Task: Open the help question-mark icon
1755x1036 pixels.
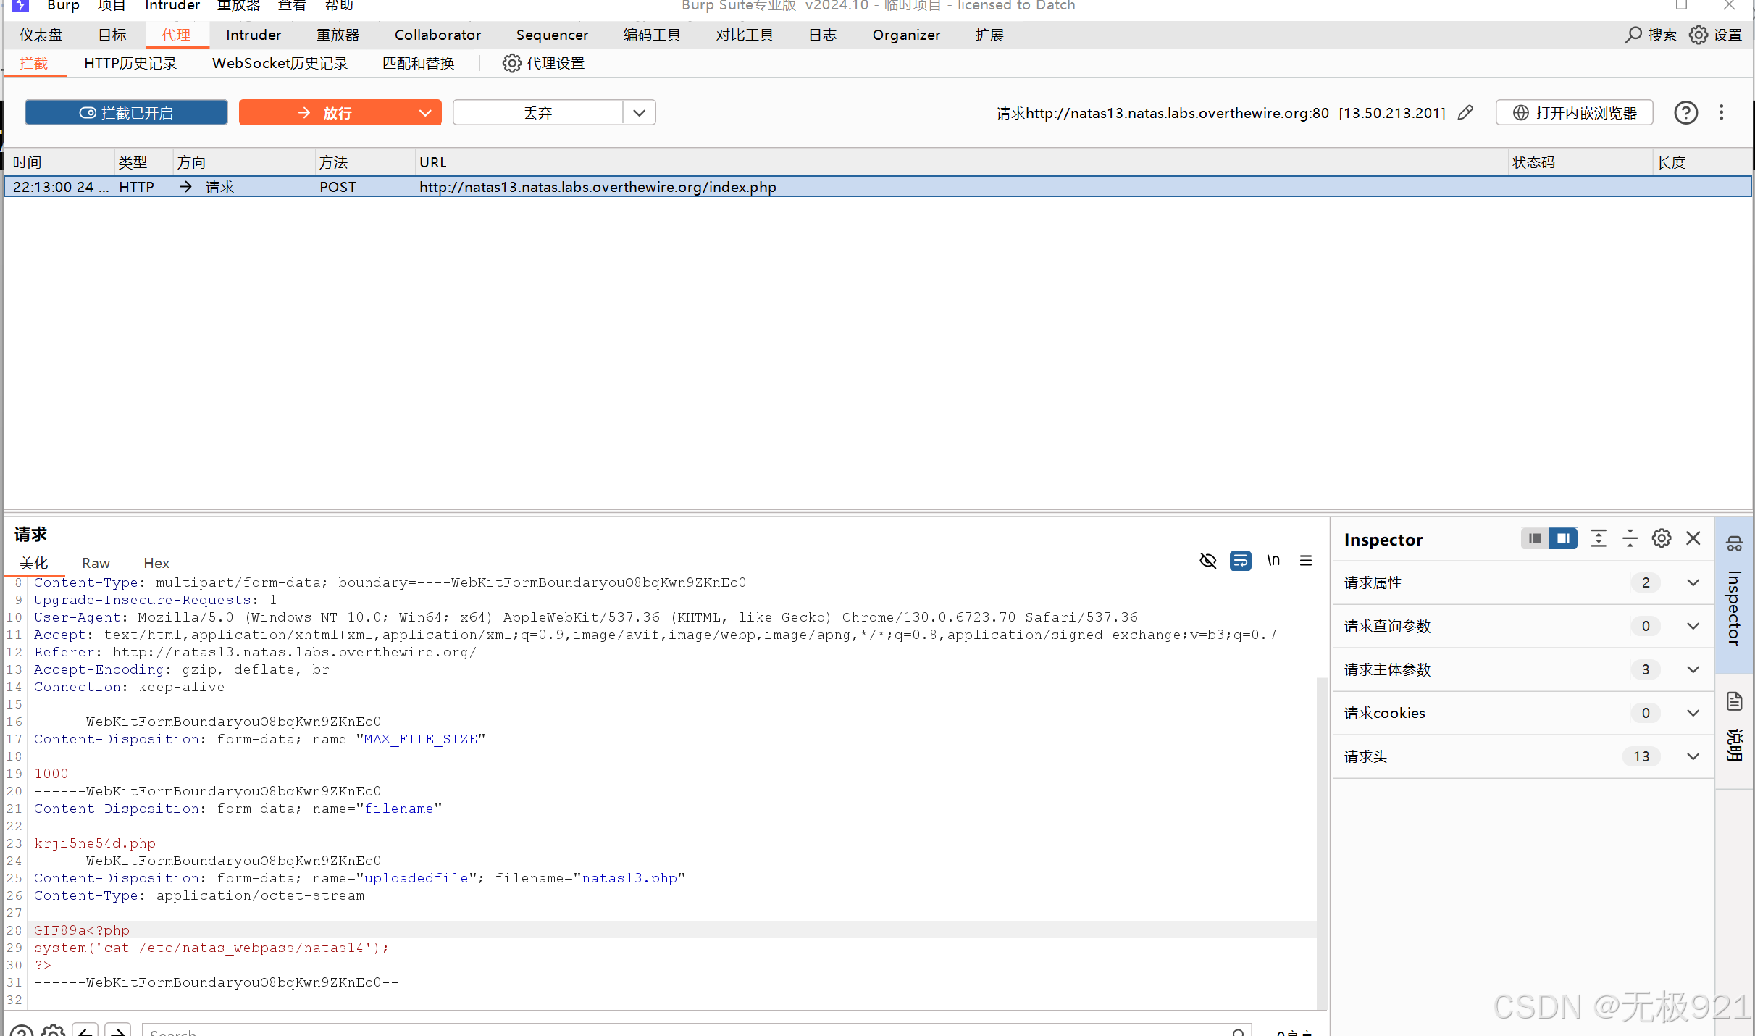Action: [x=1685, y=113]
